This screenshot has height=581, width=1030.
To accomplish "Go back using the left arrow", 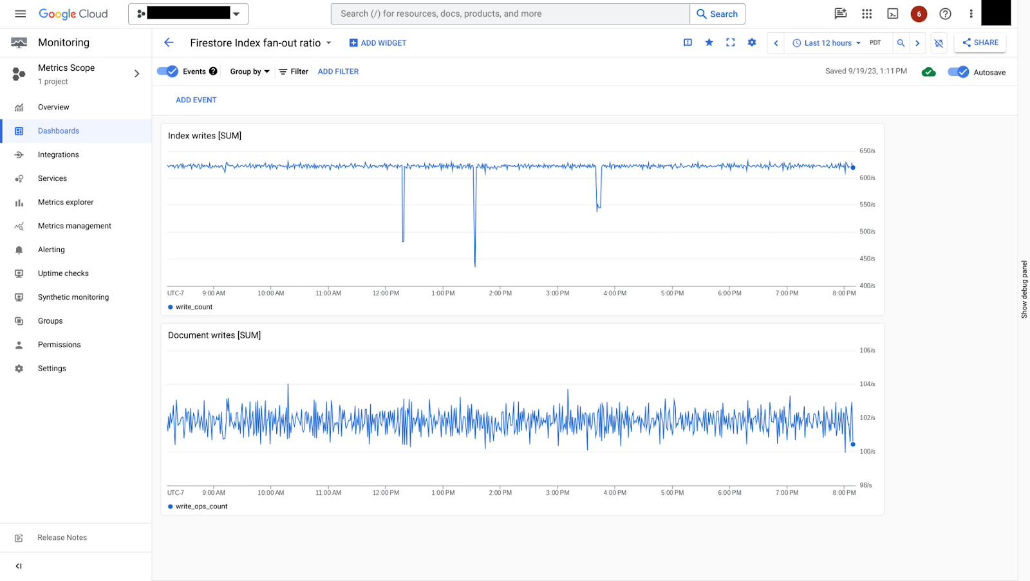I will coord(169,42).
